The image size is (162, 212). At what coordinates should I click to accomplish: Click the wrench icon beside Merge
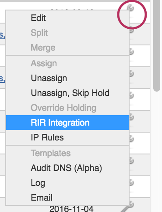[131, 52]
